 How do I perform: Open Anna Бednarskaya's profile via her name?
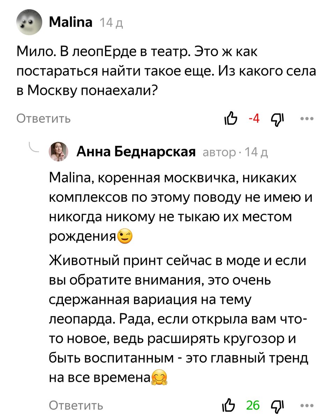click(x=136, y=152)
